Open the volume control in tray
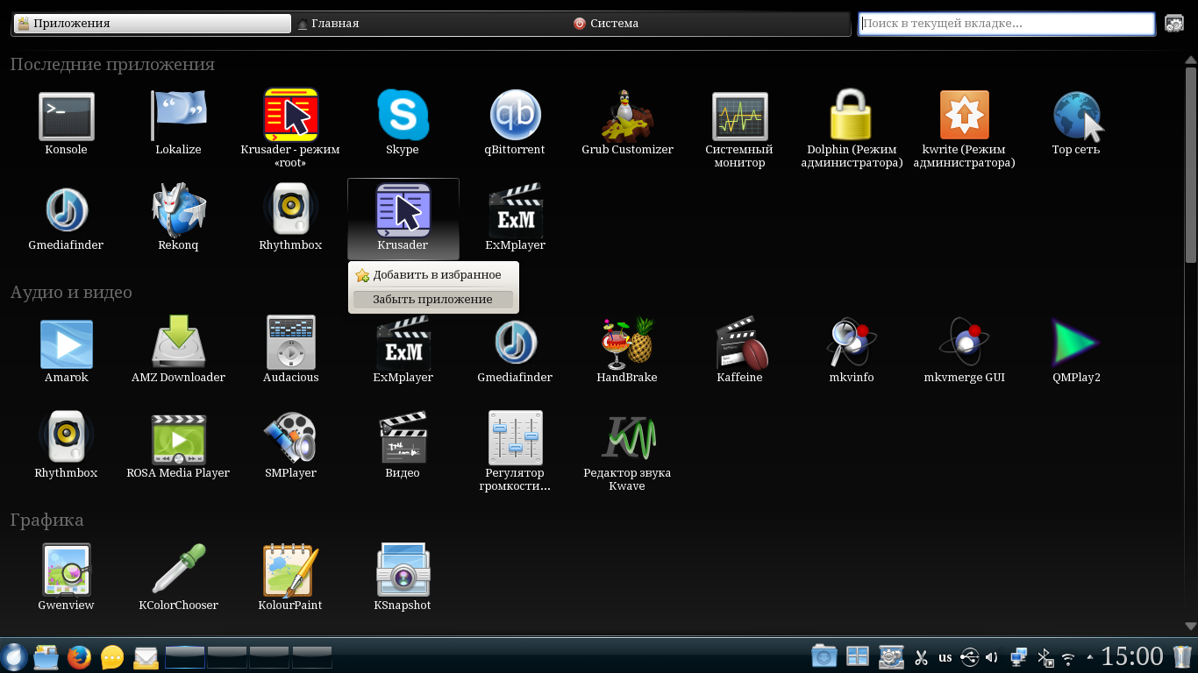1198x673 pixels. 992,657
